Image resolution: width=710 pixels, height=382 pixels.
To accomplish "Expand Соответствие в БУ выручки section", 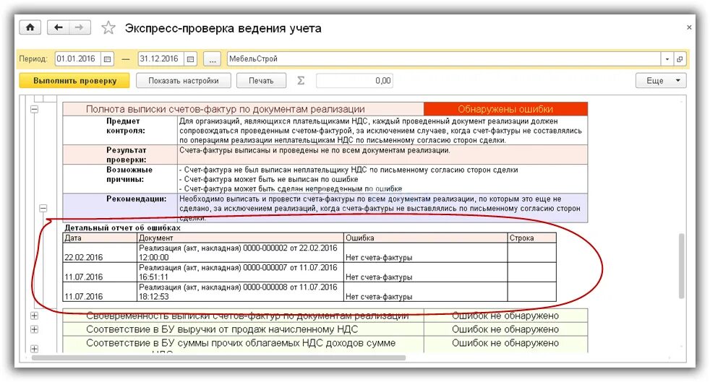I will [x=35, y=329].
